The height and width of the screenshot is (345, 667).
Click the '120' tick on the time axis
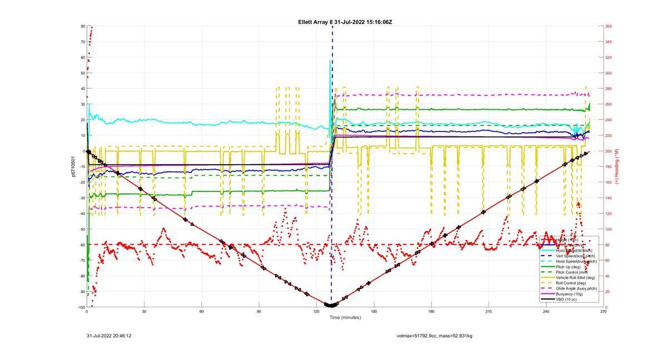coord(316,312)
